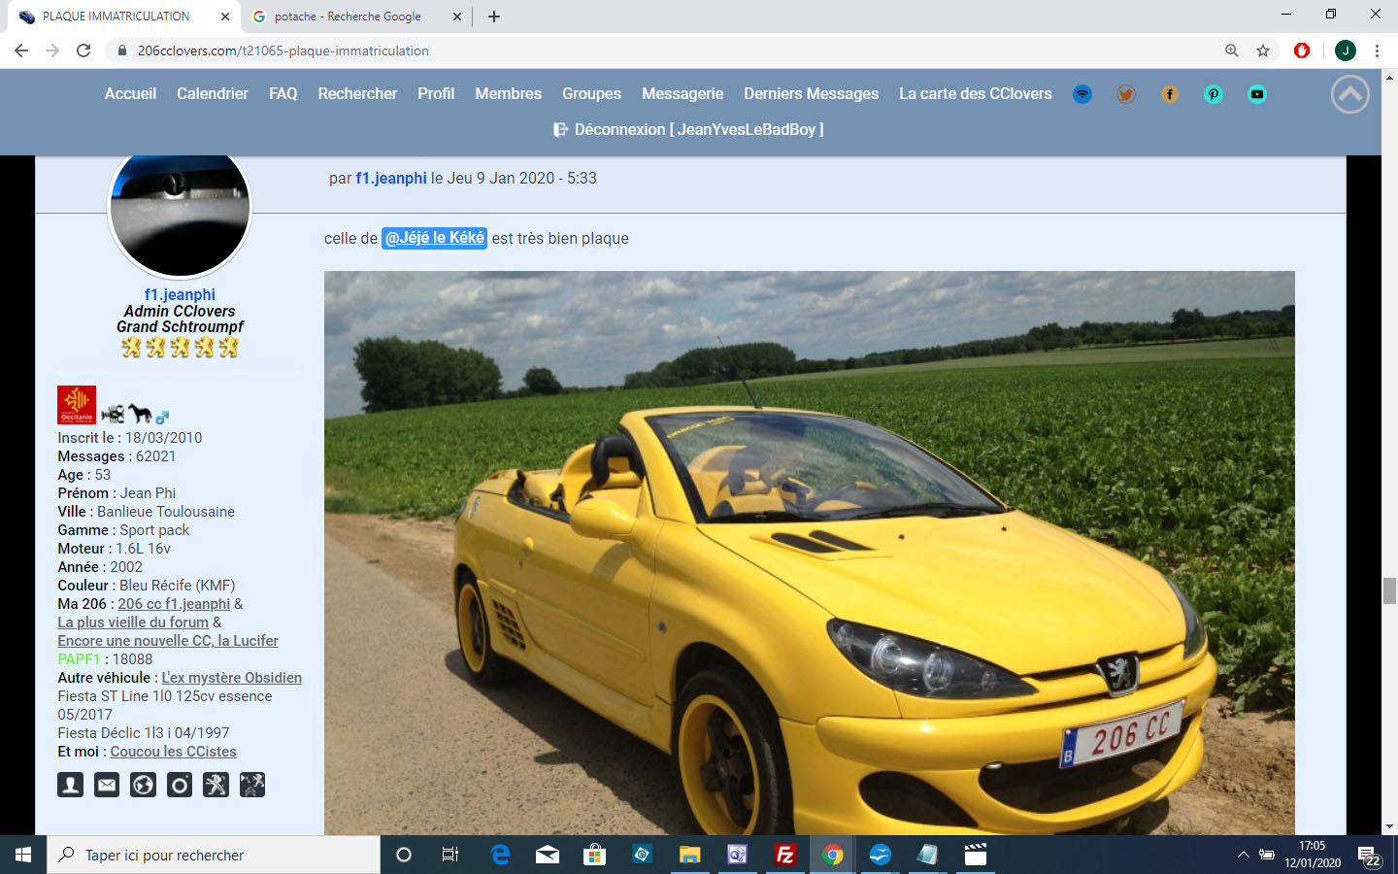Click the page vertical scrollbar thumb

pos(1390,590)
